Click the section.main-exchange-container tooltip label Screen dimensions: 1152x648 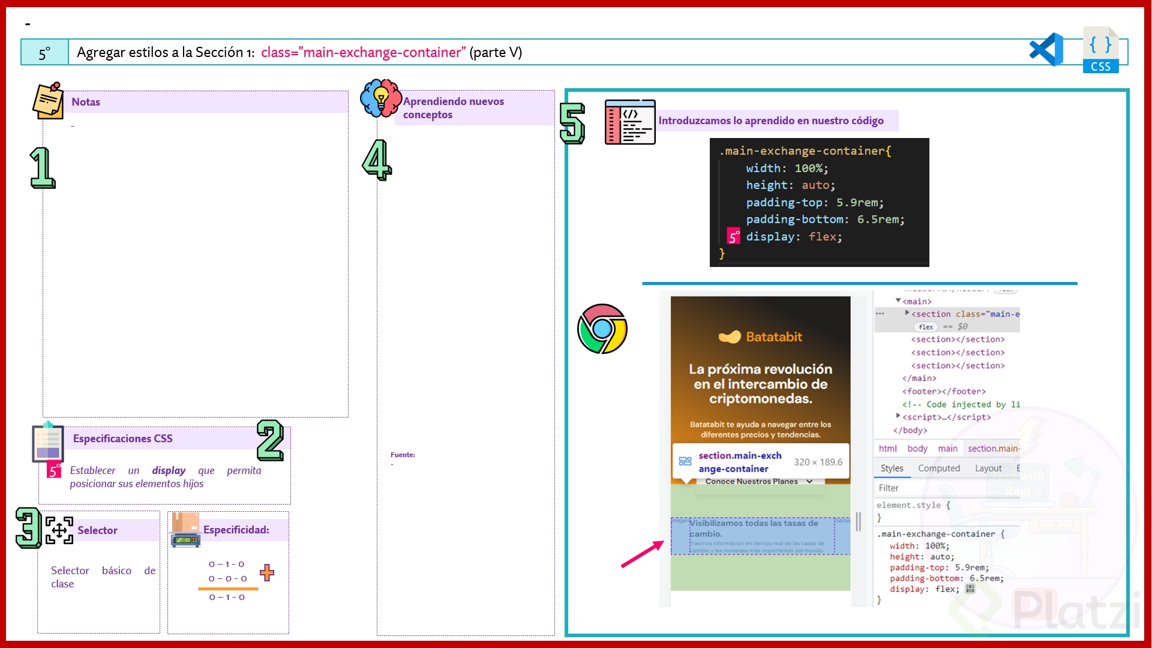pyautogui.click(x=740, y=462)
